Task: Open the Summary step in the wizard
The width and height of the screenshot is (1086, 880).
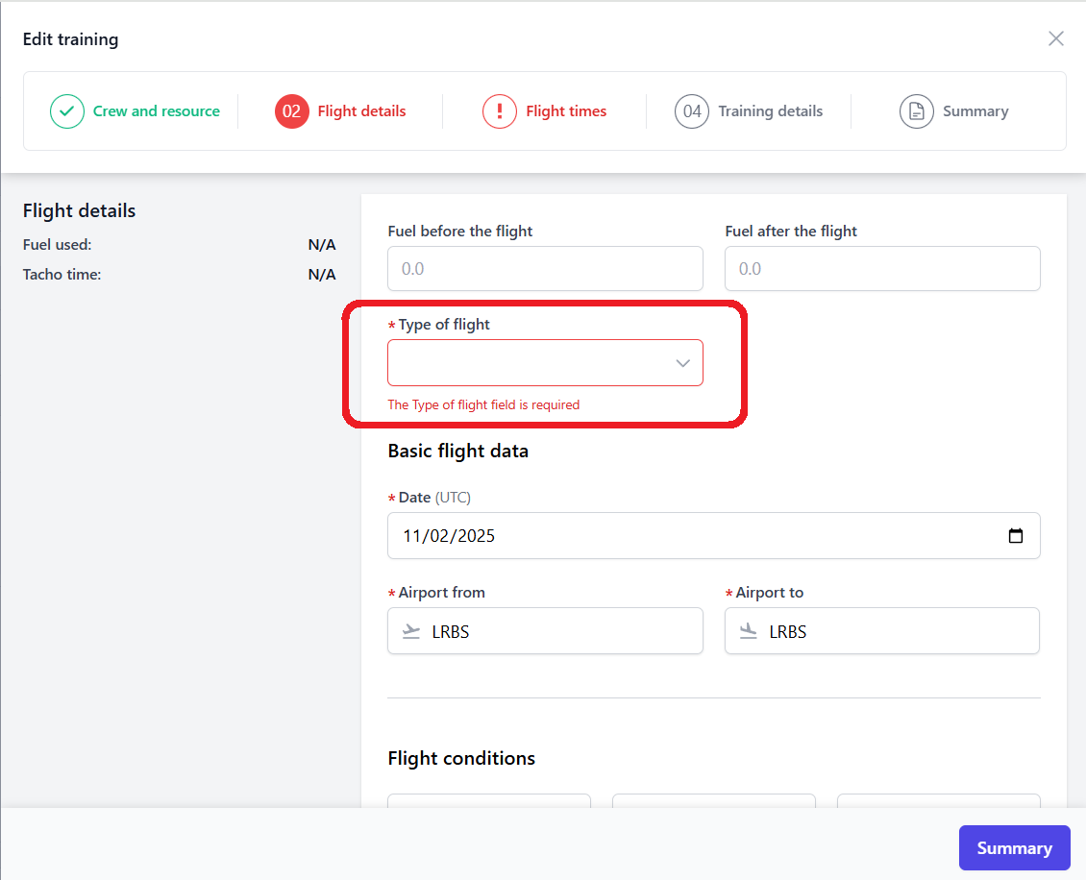Action: tap(975, 111)
